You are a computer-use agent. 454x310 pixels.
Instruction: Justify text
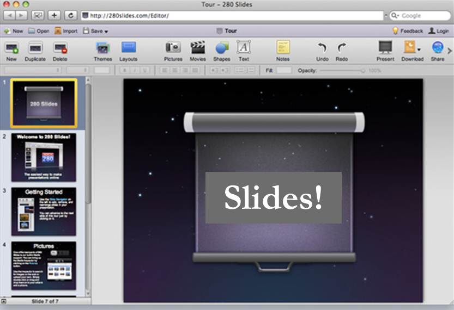[196, 70]
